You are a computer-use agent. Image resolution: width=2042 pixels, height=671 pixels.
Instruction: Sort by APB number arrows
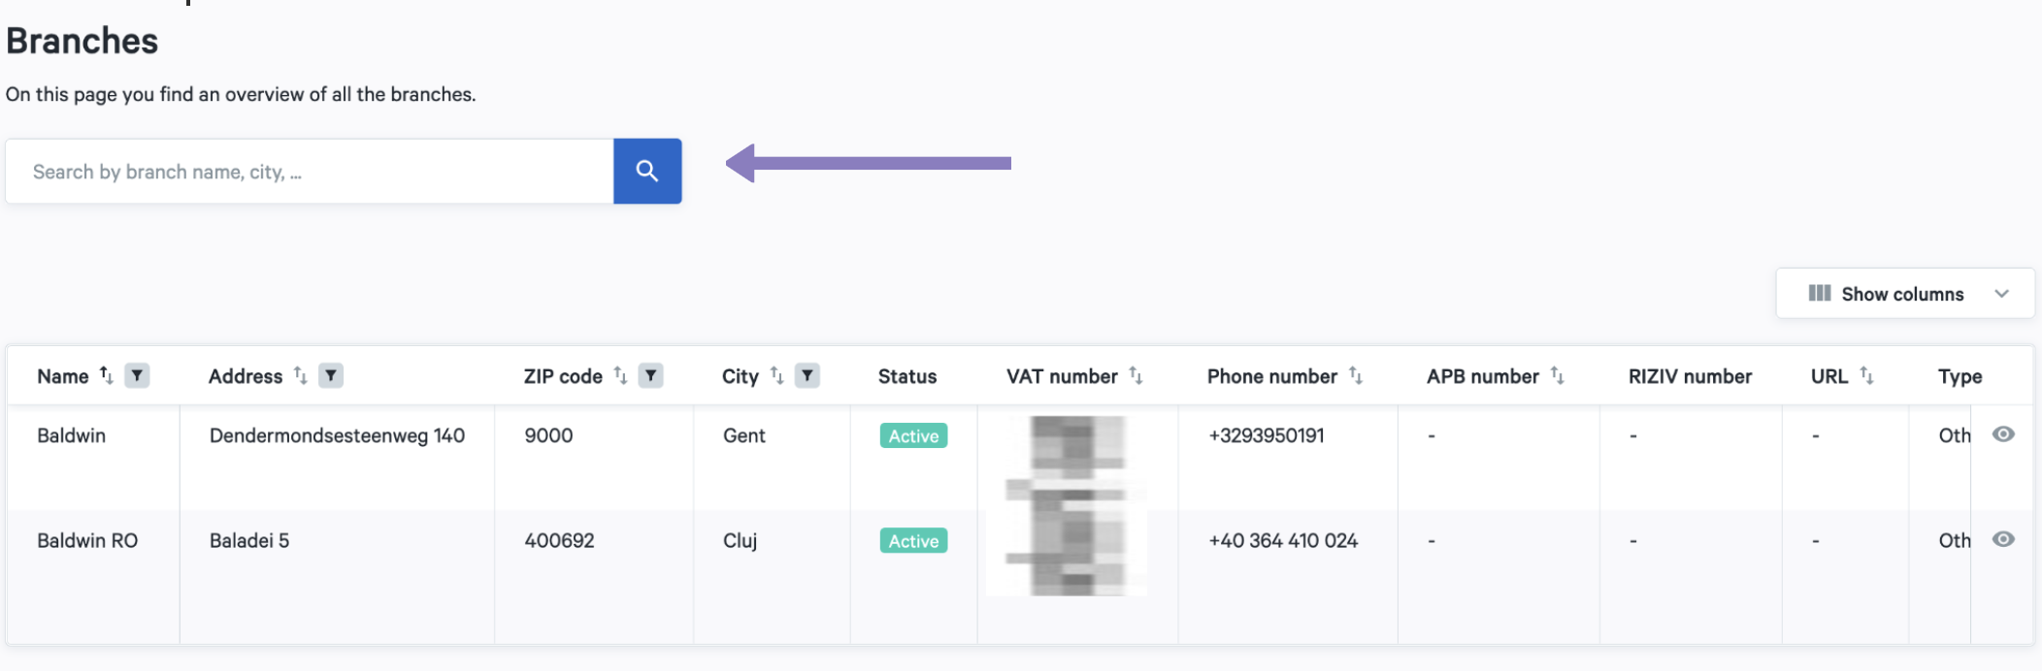1558,376
